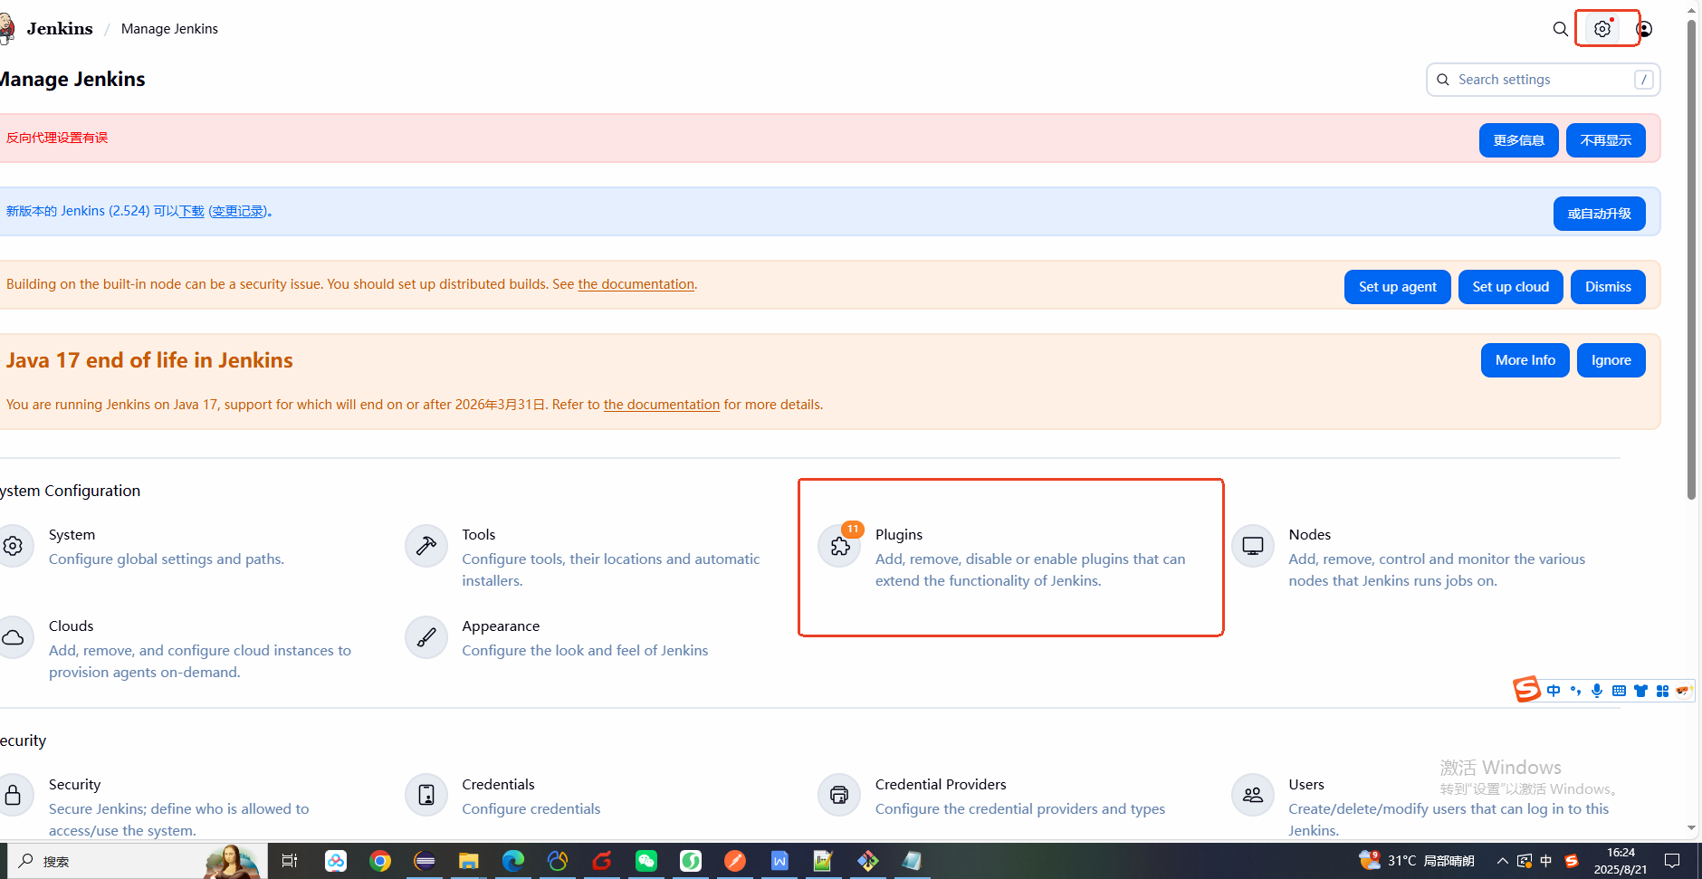Open Chrome from the taskbar

tap(380, 861)
